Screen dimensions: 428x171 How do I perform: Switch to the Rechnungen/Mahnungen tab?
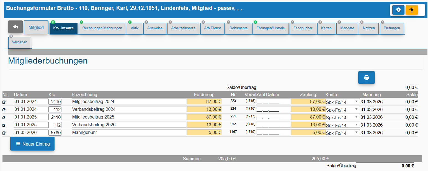(102, 28)
